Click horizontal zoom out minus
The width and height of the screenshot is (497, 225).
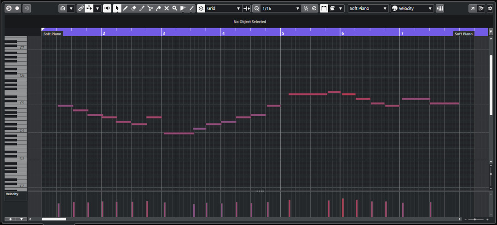tap(465, 219)
